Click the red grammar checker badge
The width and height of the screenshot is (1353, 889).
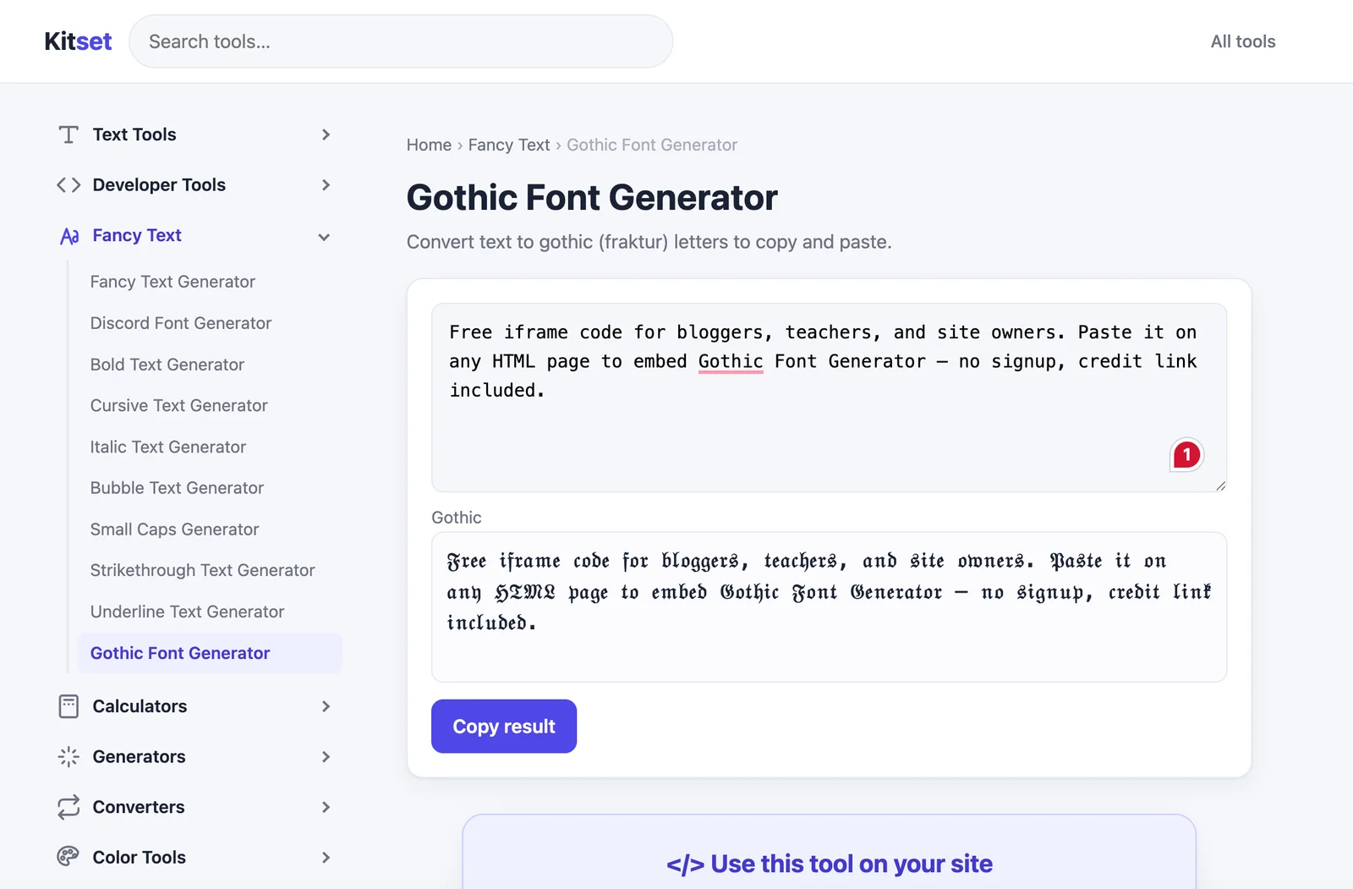click(x=1186, y=455)
